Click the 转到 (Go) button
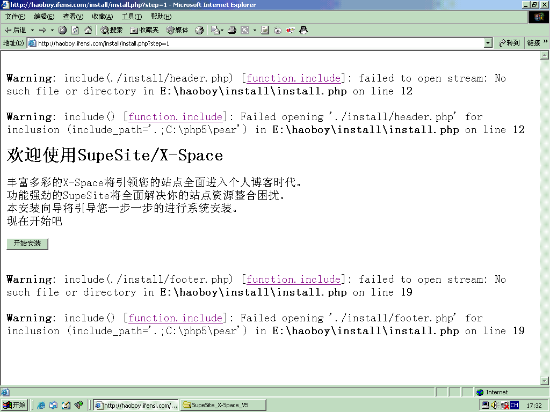The height and width of the screenshot is (412, 550). 509,43
